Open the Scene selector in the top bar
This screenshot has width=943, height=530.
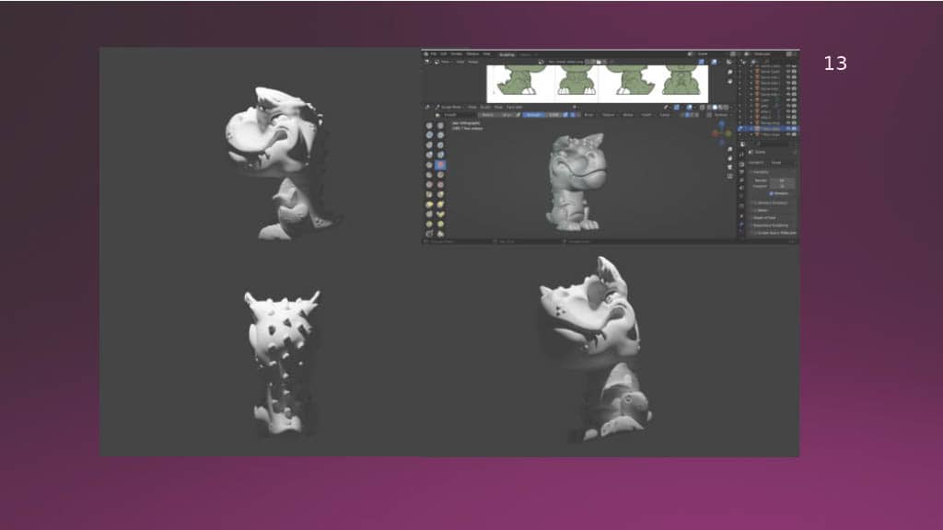(x=710, y=54)
